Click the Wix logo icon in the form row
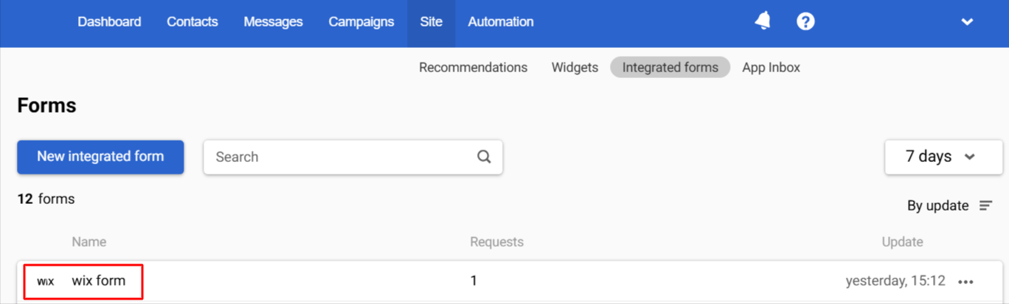 [46, 281]
